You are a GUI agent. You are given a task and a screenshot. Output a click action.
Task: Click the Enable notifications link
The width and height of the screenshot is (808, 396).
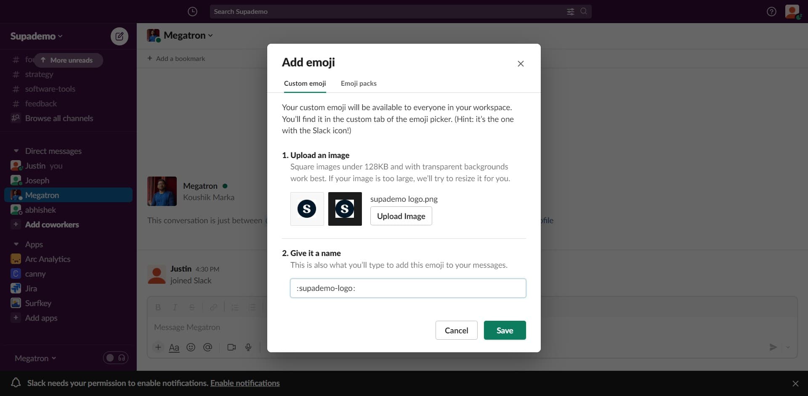[x=245, y=383]
